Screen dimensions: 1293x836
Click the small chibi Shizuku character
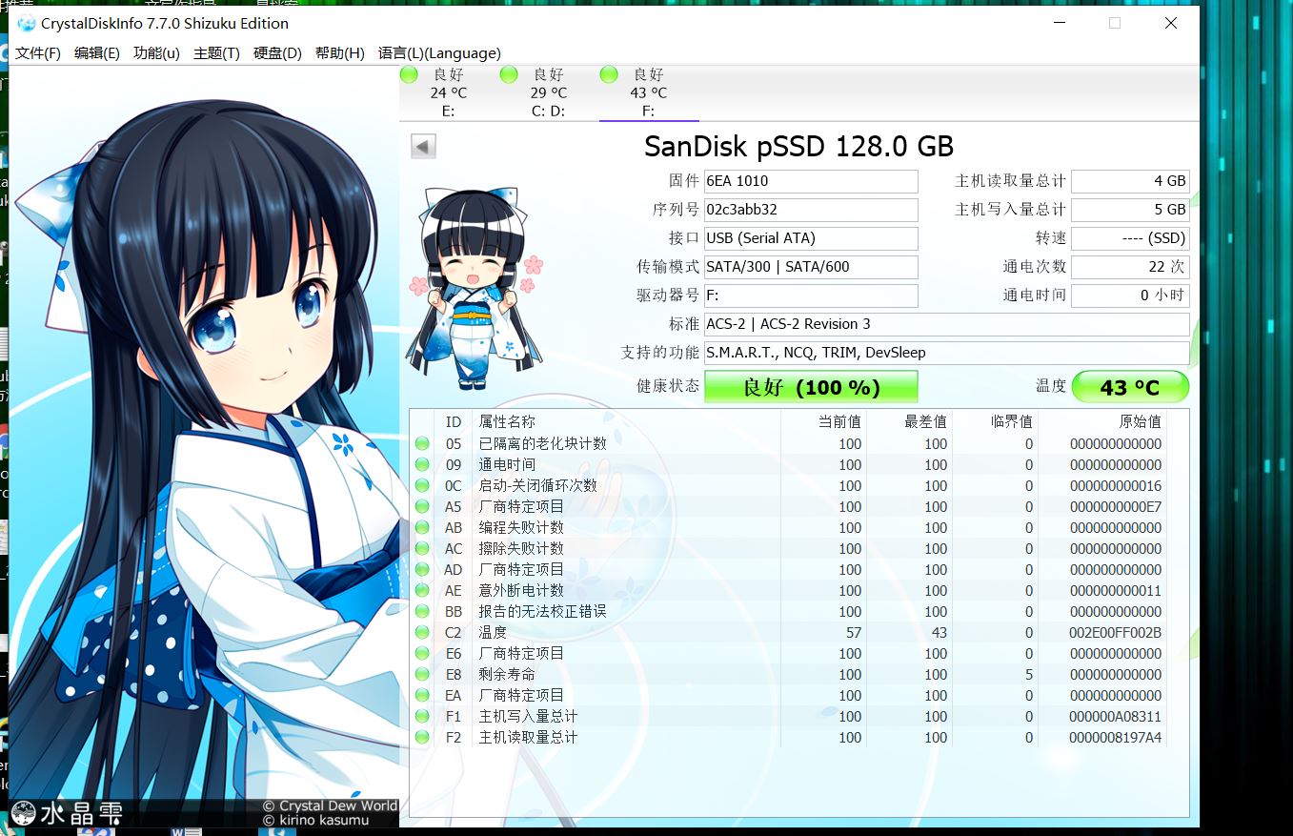475,289
